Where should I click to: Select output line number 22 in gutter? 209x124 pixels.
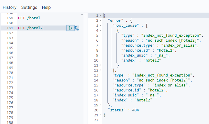pos(96,120)
